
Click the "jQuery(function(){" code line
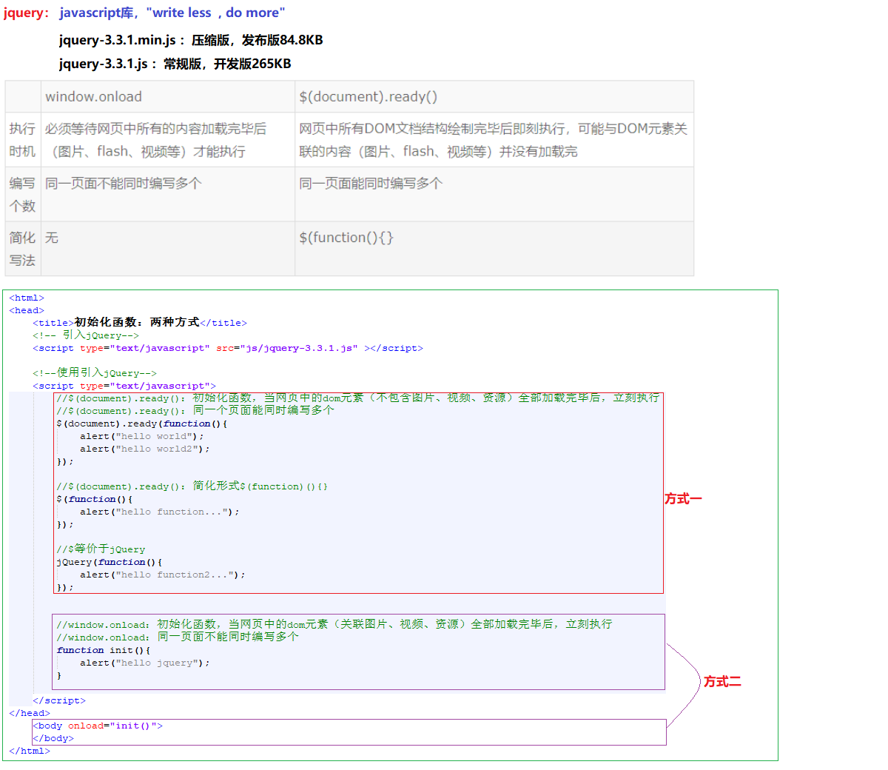pyautogui.click(x=110, y=562)
